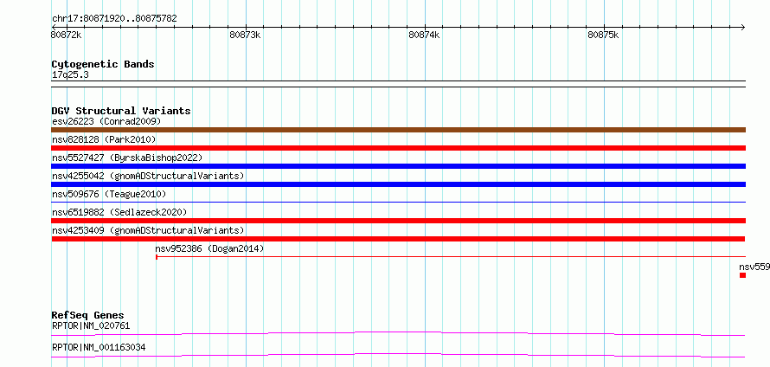Select the RPTOR|NM_001163034 magenta gene line
The width and height of the screenshot is (770, 367).
tap(398, 356)
